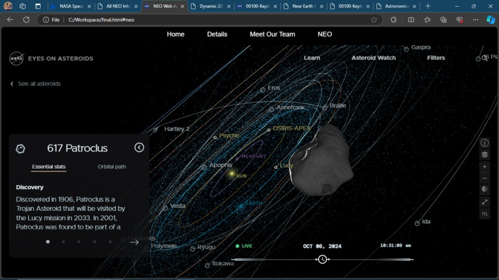Open the Filters panel
Screen dimensions: 499x280
click(x=436, y=58)
